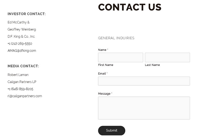The width and height of the screenshot is (203, 140).
Task: Click the First Name label below the field
Action: coord(106,65)
